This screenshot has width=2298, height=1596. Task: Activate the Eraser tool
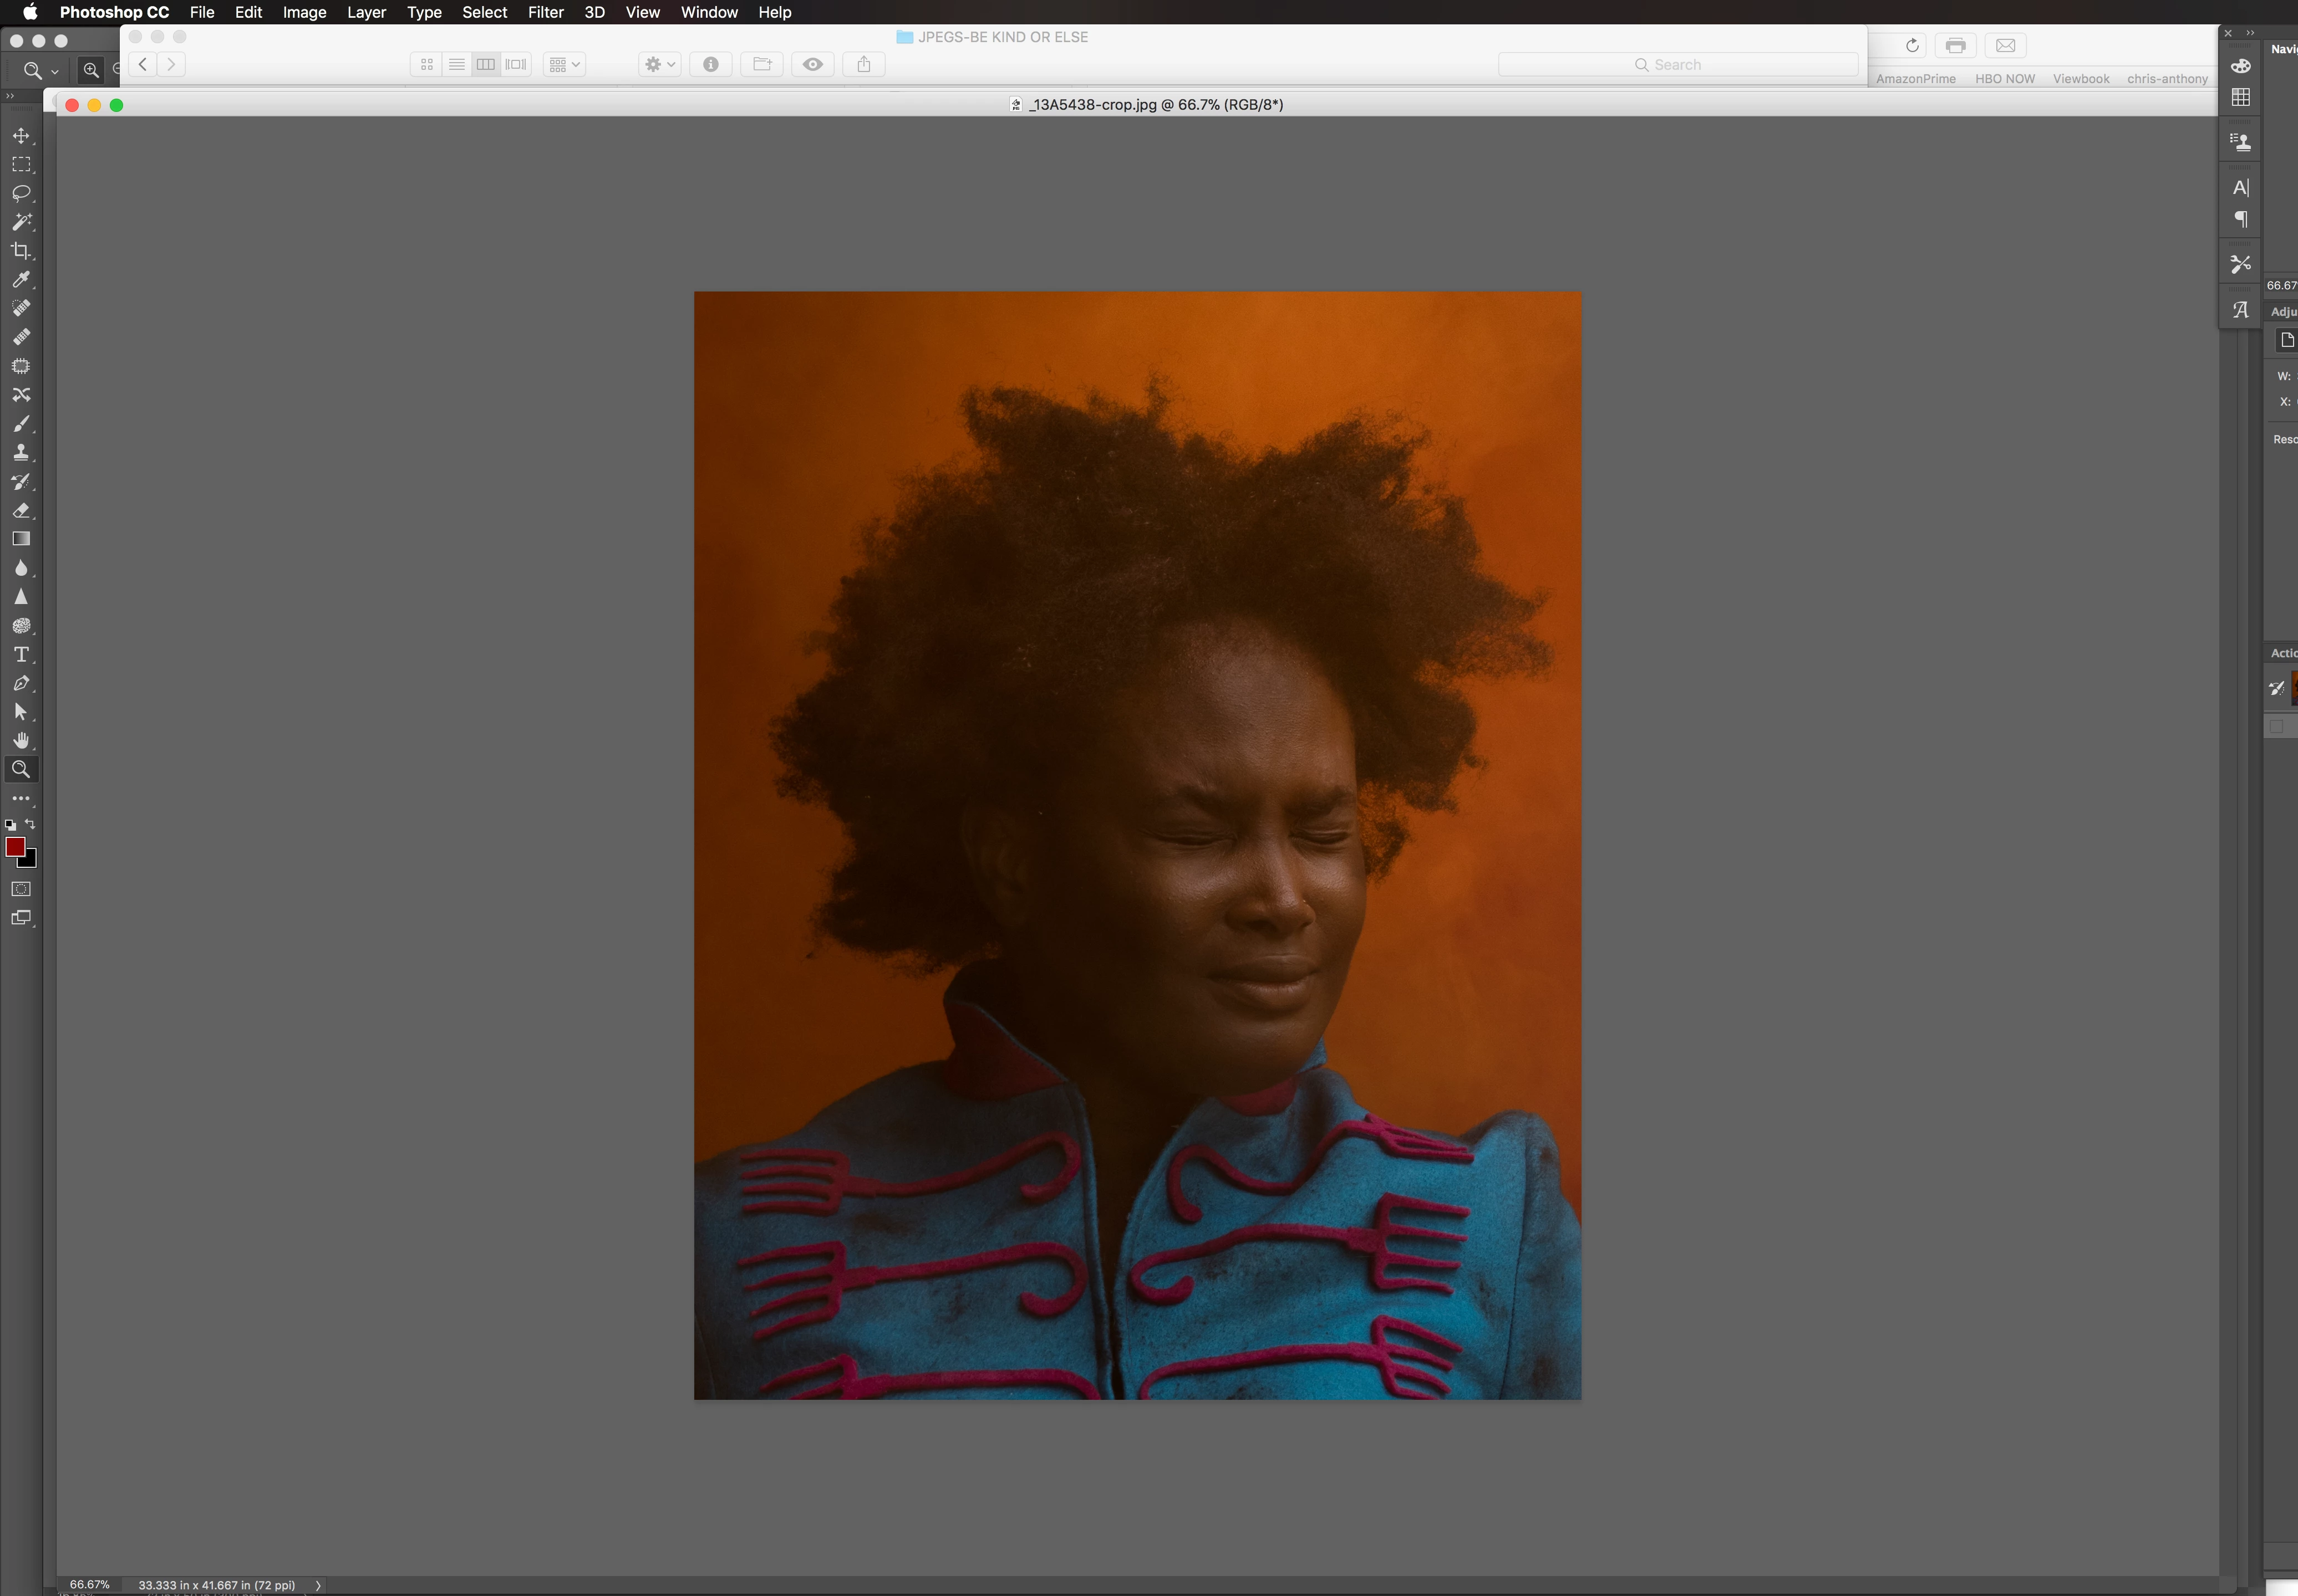coord(21,510)
